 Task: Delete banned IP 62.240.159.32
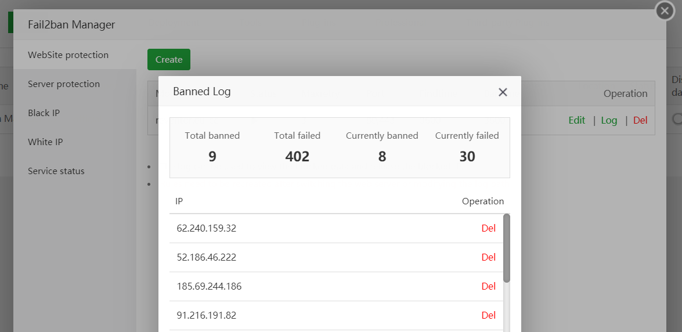click(x=489, y=228)
